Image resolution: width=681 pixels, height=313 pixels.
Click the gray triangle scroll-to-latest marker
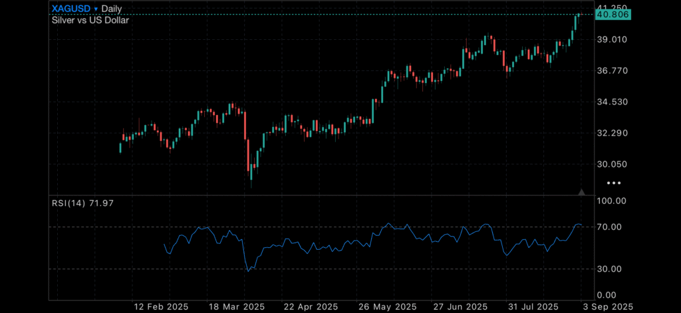tap(581, 191)
